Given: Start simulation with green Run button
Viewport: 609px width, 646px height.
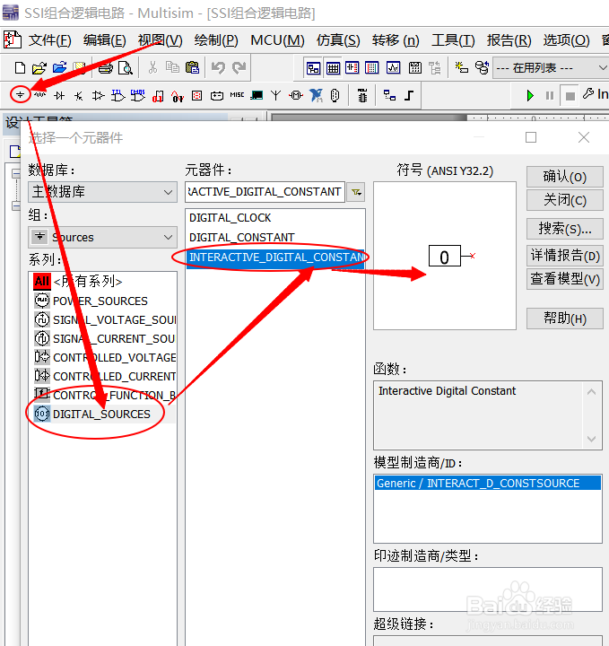Looking at the screenshot, I should (530, 96).
